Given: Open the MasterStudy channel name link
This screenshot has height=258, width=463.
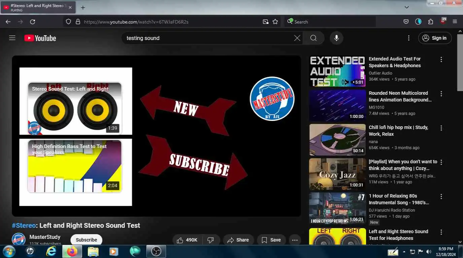Looking at the screenshot, I should [x=45, y=237].
